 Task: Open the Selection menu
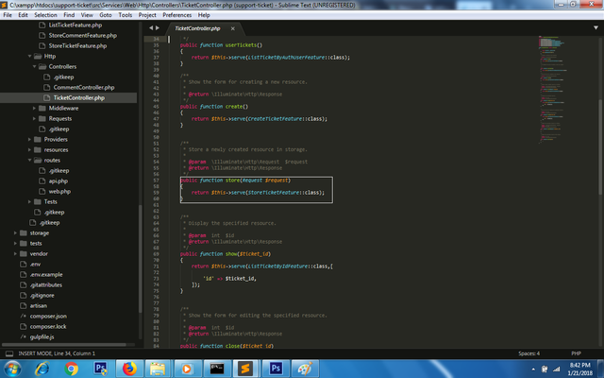(45, 15)
